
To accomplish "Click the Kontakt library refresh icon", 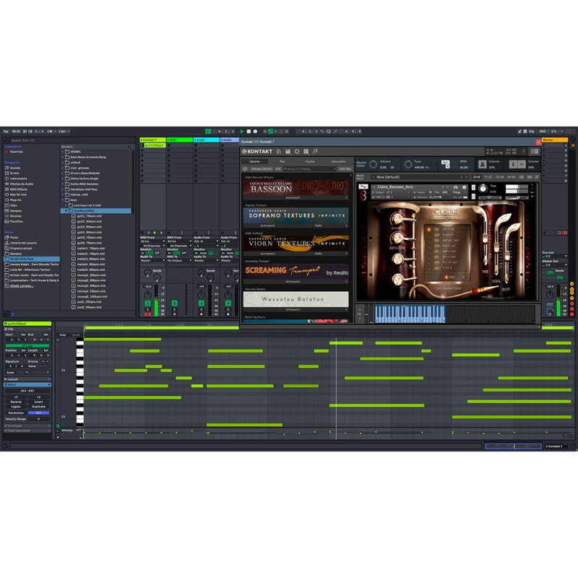I will 245,168.
